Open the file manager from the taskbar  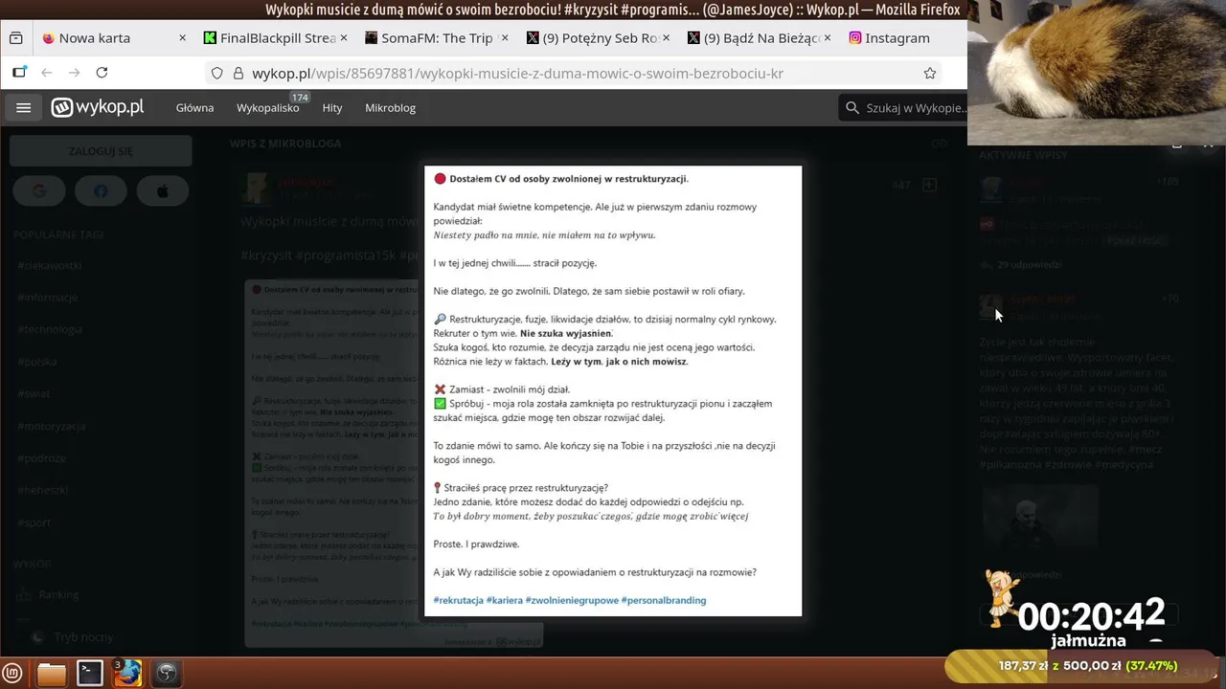click(x=52, y=674)
